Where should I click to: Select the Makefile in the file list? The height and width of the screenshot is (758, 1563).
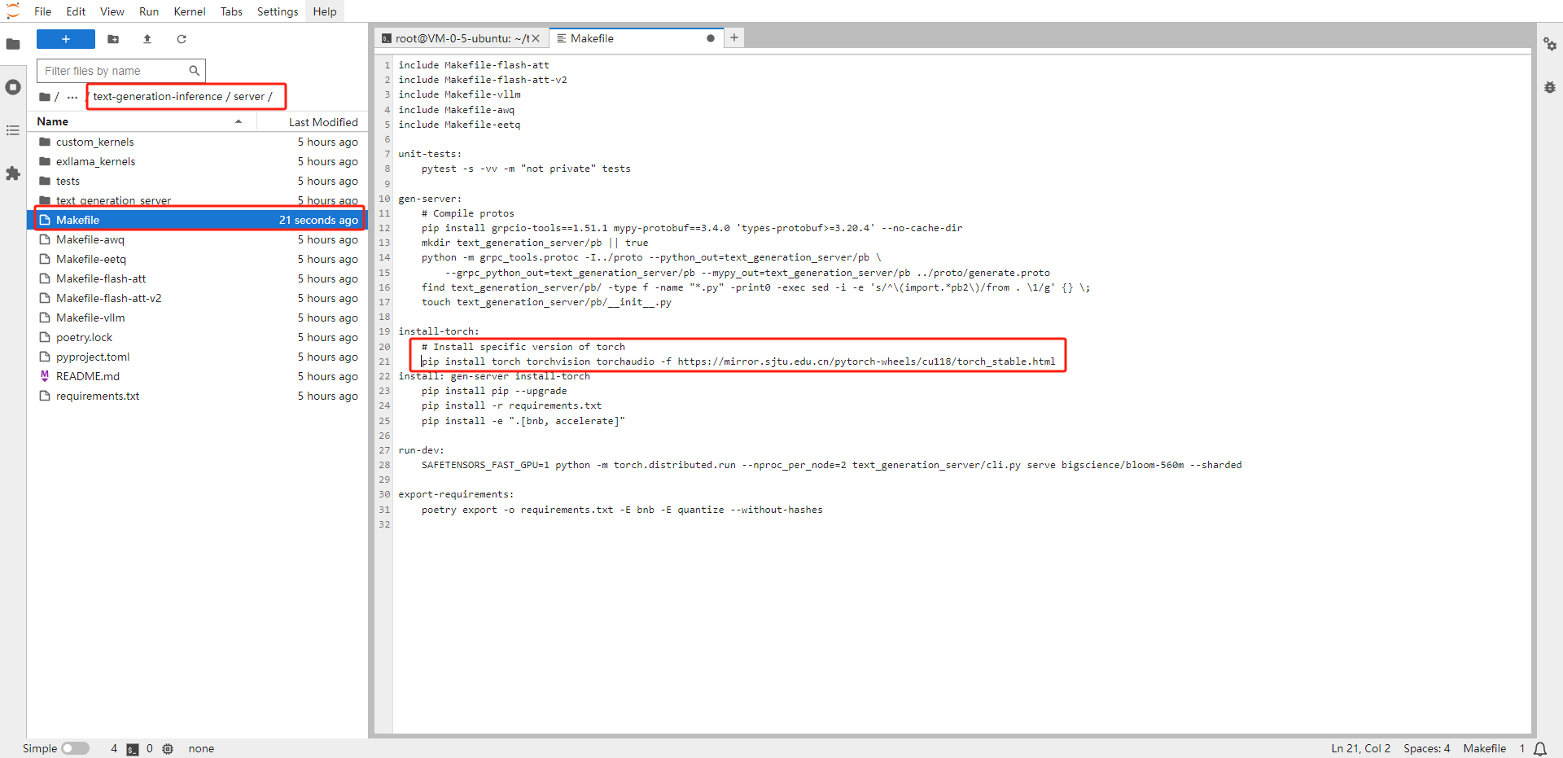click(198, 220)
